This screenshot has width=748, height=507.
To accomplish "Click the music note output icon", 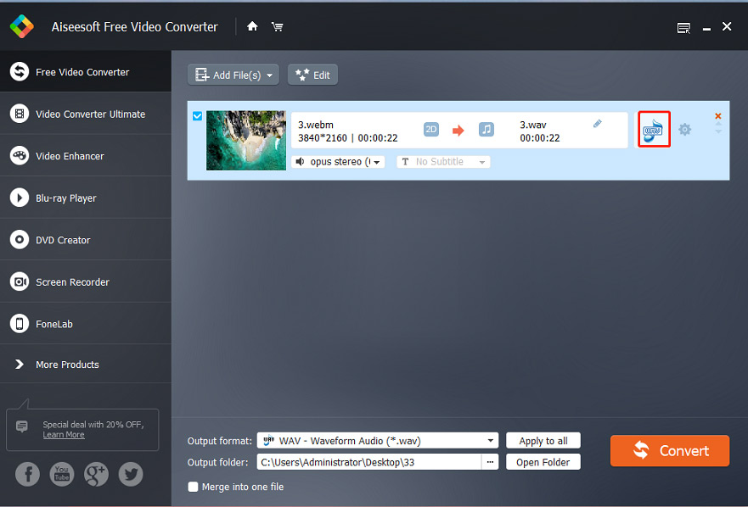I will pyautogui.click(x=486, y=129).
